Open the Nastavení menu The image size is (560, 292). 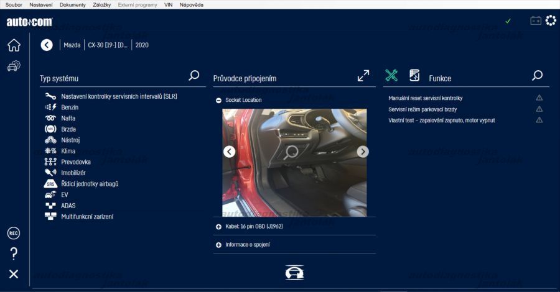[x=40, y=4]
